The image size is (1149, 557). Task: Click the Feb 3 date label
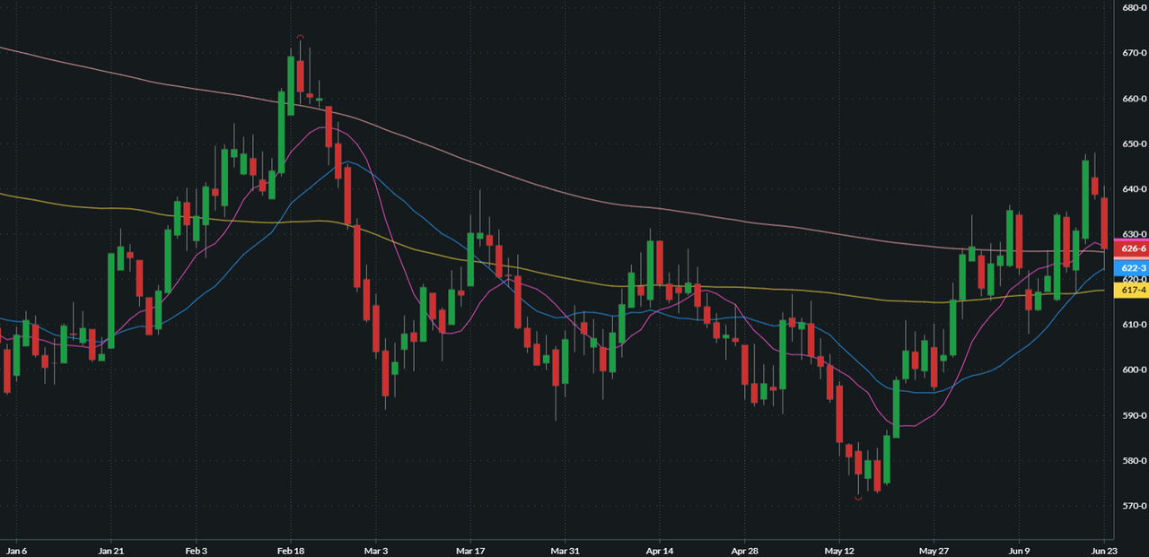click(x=196, y=550)
